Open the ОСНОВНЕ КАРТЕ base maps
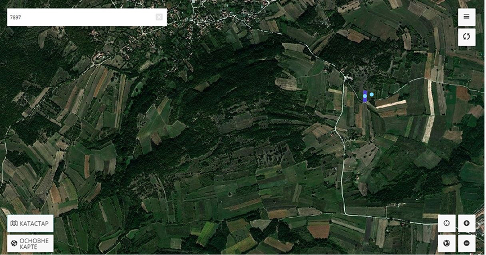The width and height of the screenshot is (486, 255). point(30,244)
